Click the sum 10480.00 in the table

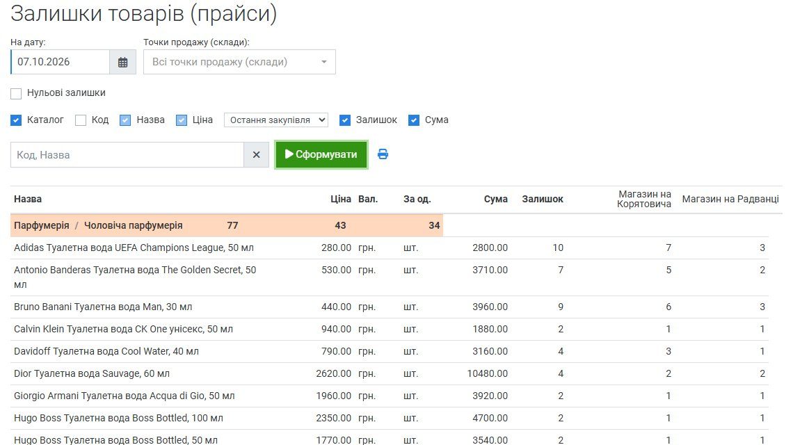[x=487, y=373]
